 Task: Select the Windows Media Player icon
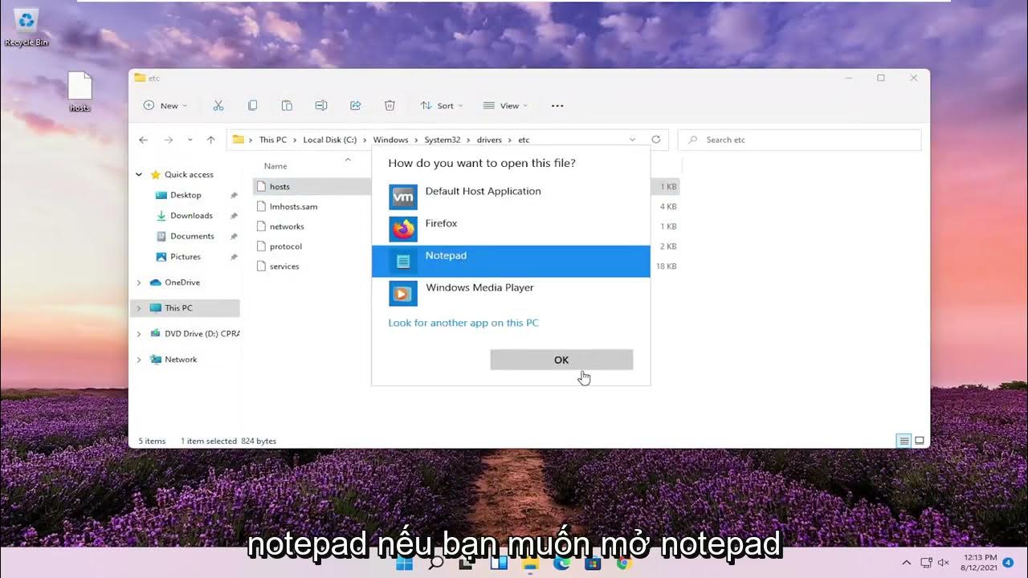403,293
